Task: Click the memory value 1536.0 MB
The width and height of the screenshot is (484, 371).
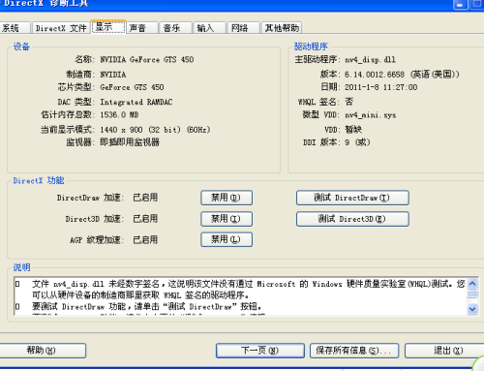Action: pyautogui.click(x=119, y=115)
